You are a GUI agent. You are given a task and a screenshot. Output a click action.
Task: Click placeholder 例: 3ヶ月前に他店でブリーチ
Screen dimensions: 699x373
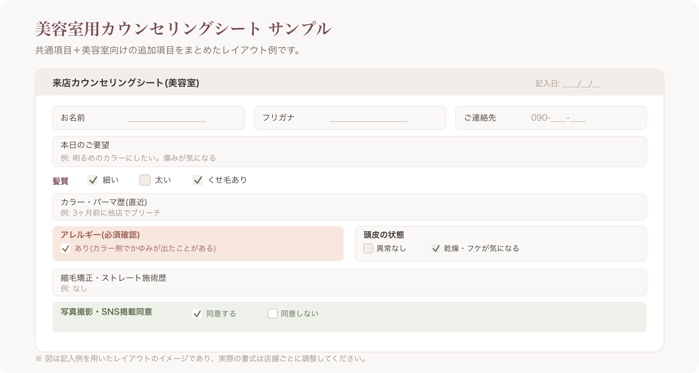pos(110,213)
